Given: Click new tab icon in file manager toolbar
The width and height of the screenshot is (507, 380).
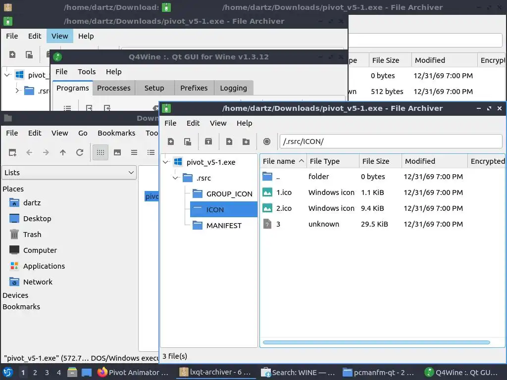Looking at the screenshot, I should point(12,152).
